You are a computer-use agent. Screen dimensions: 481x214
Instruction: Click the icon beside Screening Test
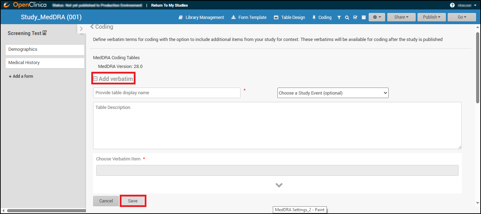point(45,33)
